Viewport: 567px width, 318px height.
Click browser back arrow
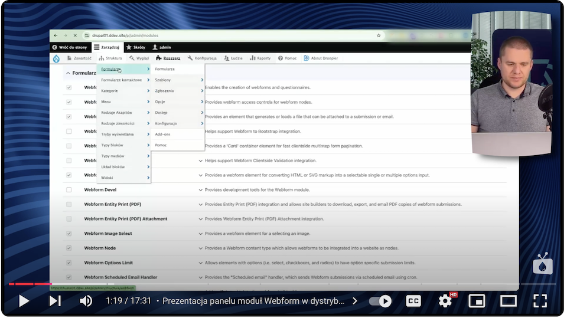[56, 35]
